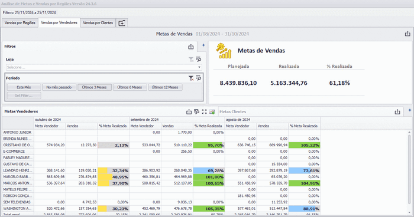Add a new tab with plus button
This screenshot has height=217, width=414.
coord(122,23)
